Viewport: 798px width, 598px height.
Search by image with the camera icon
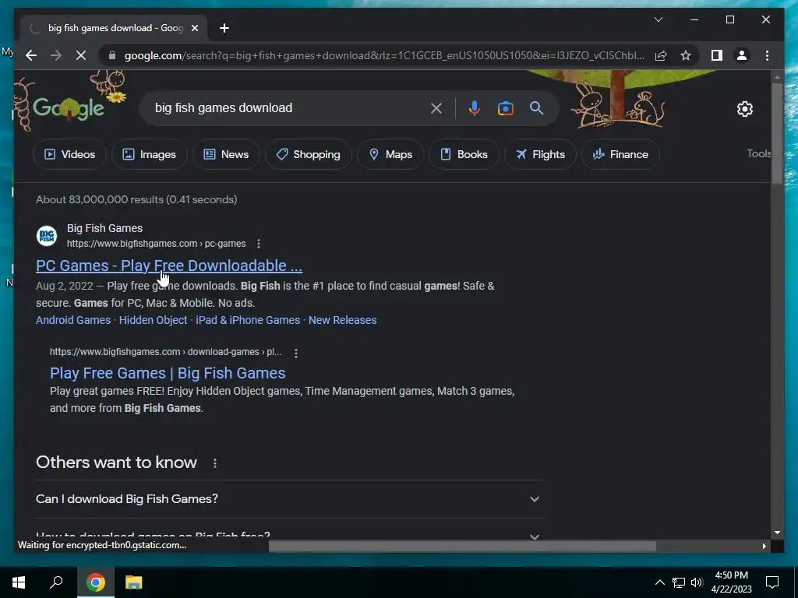[x=505, y=107]
